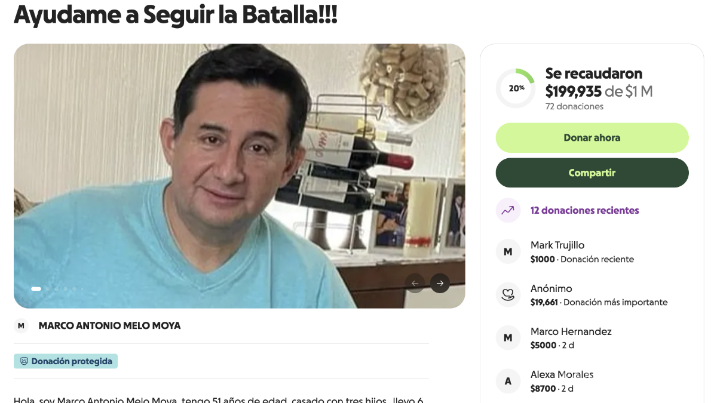The height and width of the screenshot is (403, 717).
Task: Click Marco Hernandez's M avatar icon
Action: [x=508, y=338]
